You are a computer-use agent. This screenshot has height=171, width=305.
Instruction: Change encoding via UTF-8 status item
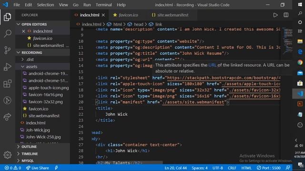click(217, 168)
